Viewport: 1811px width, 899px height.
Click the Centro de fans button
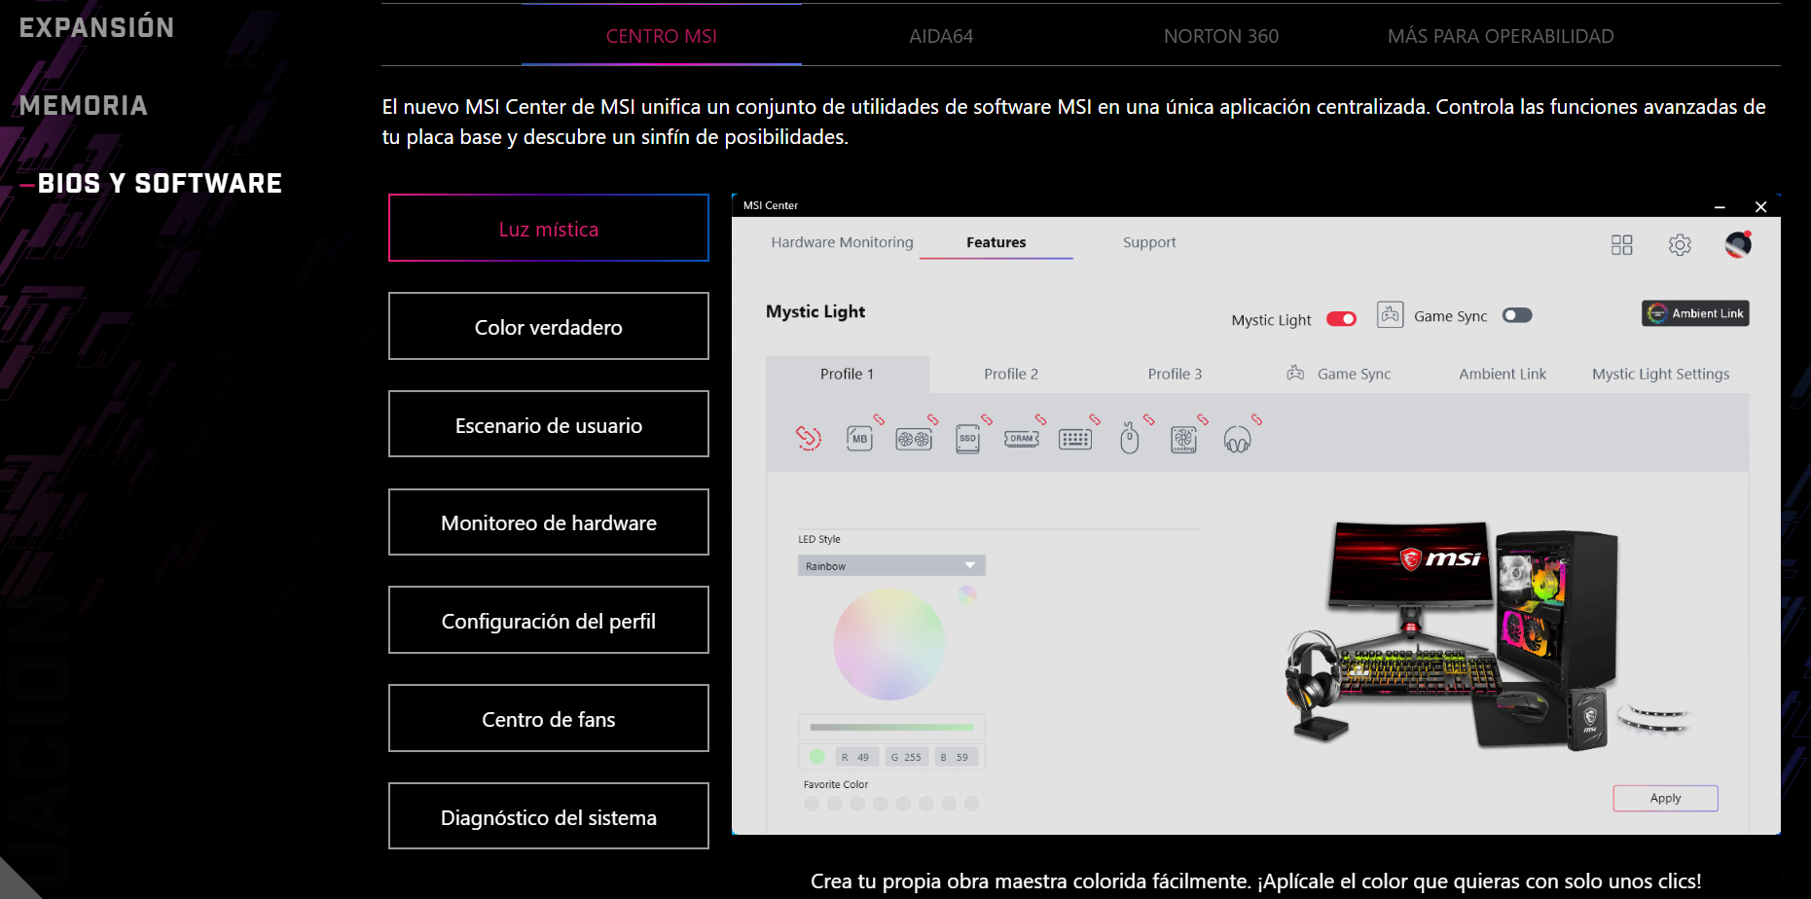pyautogui.click(x=549, y=719)
